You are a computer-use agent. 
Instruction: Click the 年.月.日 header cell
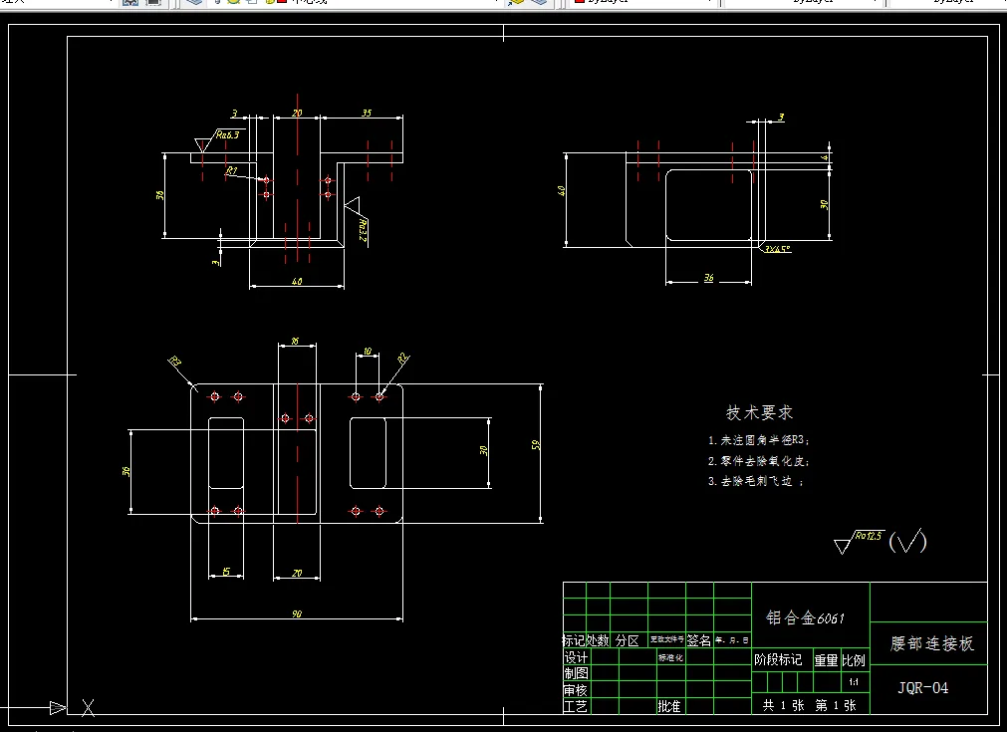coord(732,640)
